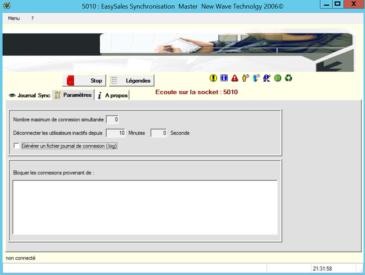Click the Seconde input field
This screenshot has height=275, width=365.
tap(159, 133)
